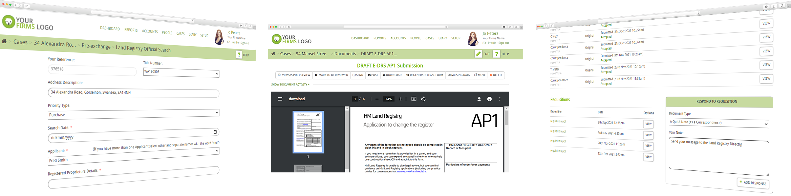Open Document Type dropdown in Respond to Requisition
The image size is (791, 196).
coord(719,123)
